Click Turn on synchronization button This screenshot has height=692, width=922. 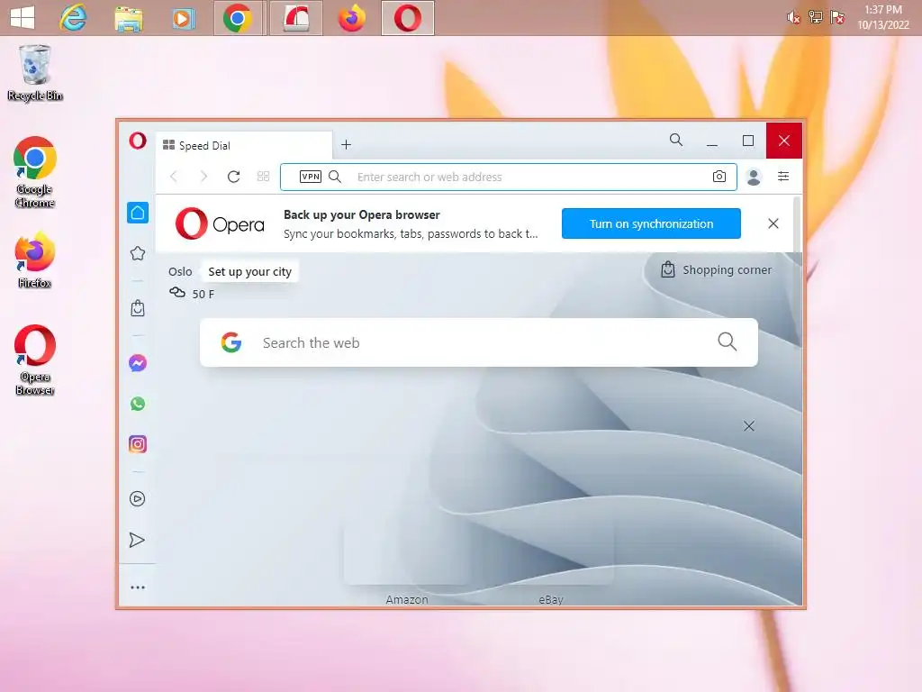(x=651, y=223)
